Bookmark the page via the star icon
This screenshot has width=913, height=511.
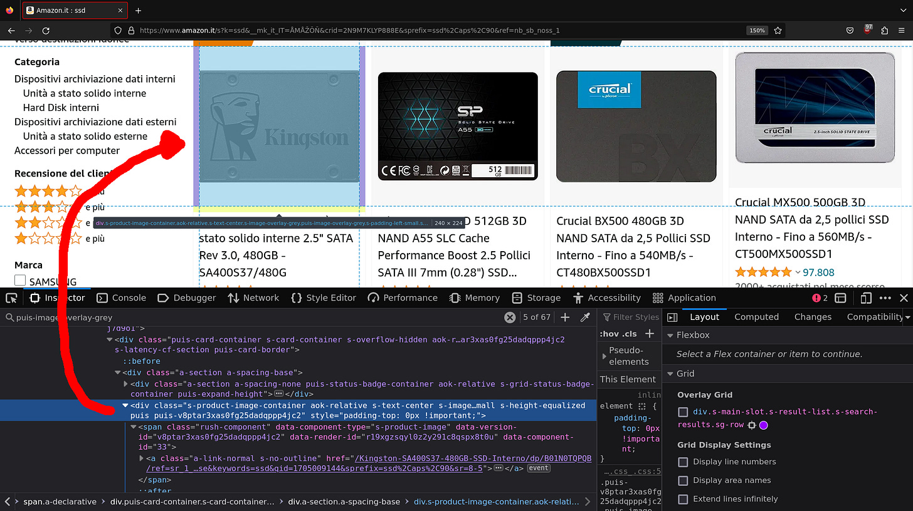tap(778, 30)
